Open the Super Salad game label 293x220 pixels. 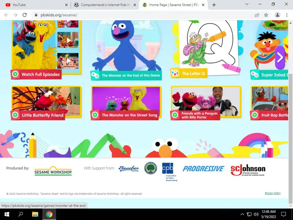point(274,75)
